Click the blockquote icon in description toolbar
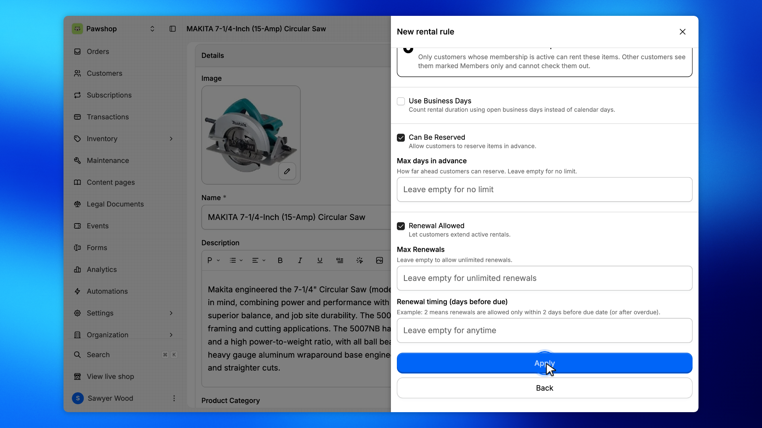 (x=340, y=260)
